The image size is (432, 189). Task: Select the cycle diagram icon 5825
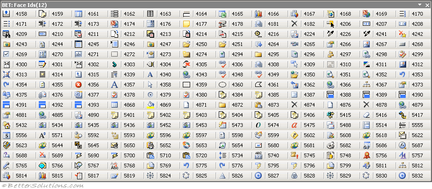pyautogui.click(x=186, y=176)
